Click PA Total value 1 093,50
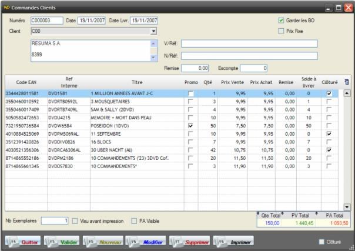The image size is (355, 251). tap(339, 223)
